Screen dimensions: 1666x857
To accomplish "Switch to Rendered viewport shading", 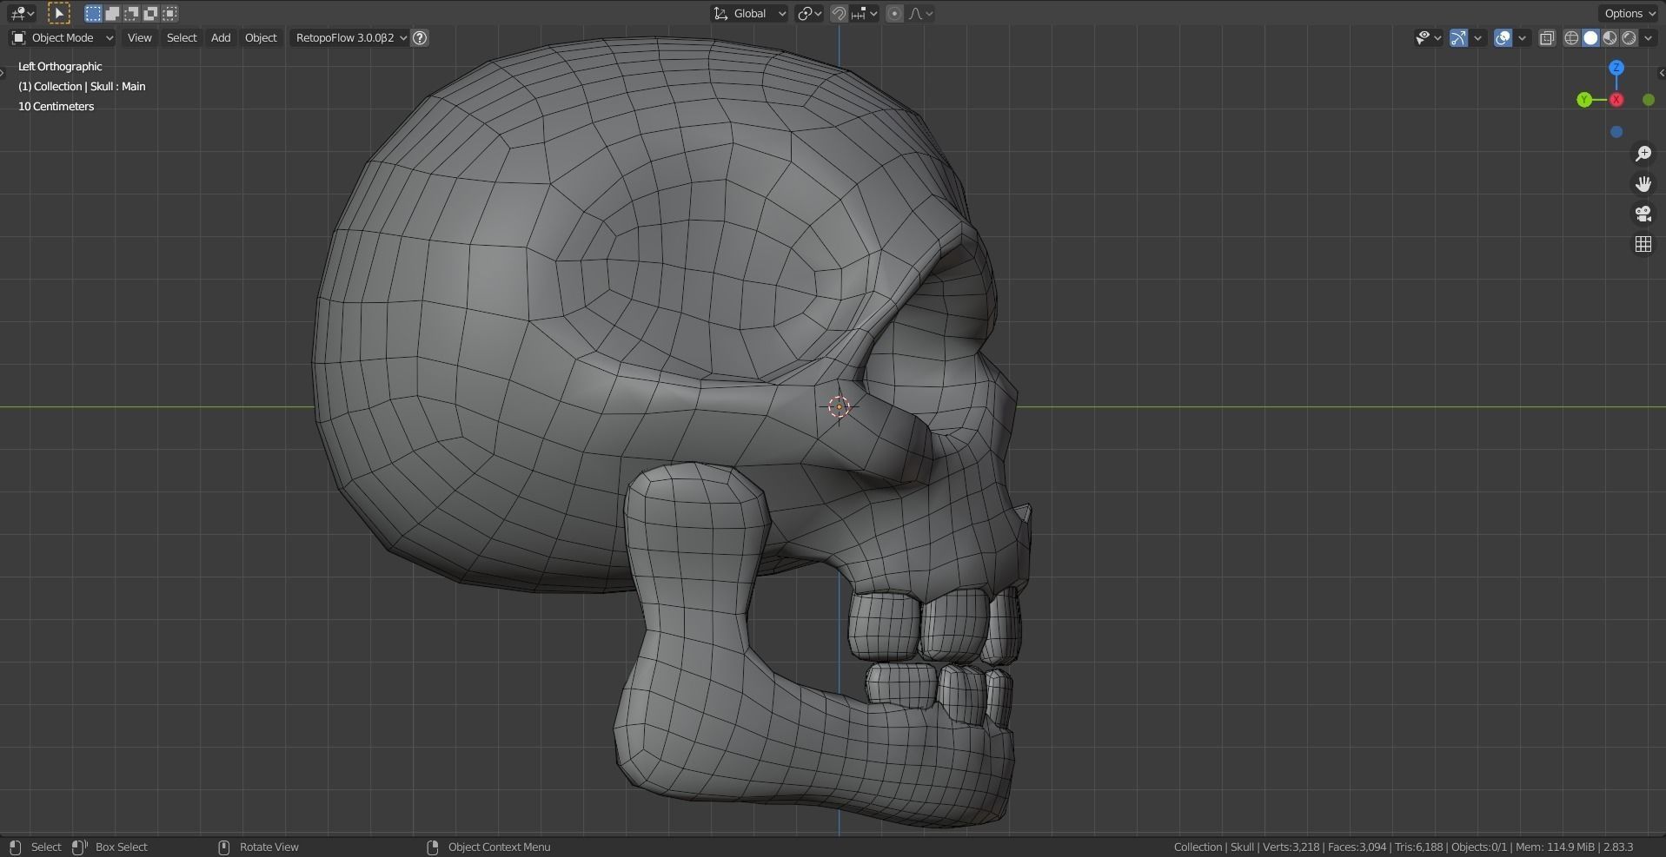I will (x=1629, y=37).
